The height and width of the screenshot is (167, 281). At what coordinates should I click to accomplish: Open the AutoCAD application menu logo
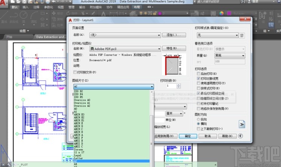click(x=4, y=3)
